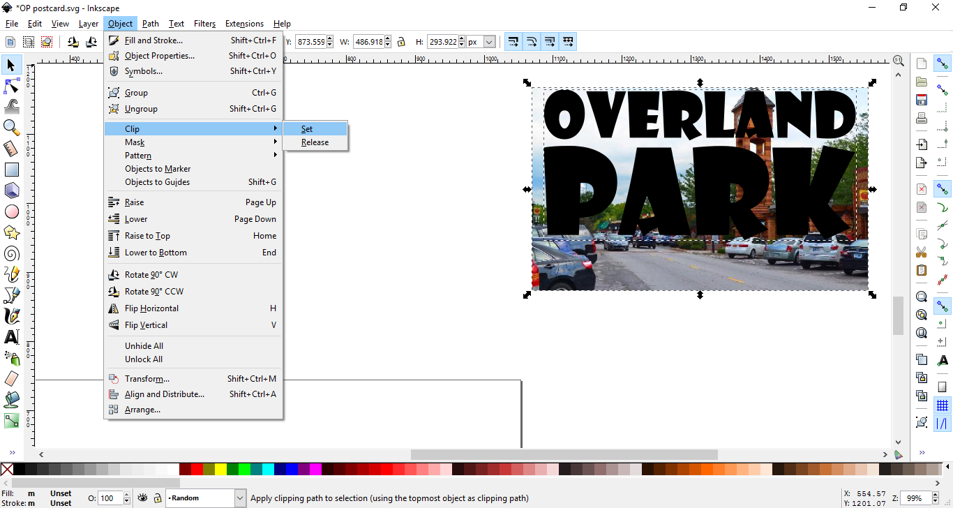
Task: Select the Bezier pen tool
Action: 11,295
